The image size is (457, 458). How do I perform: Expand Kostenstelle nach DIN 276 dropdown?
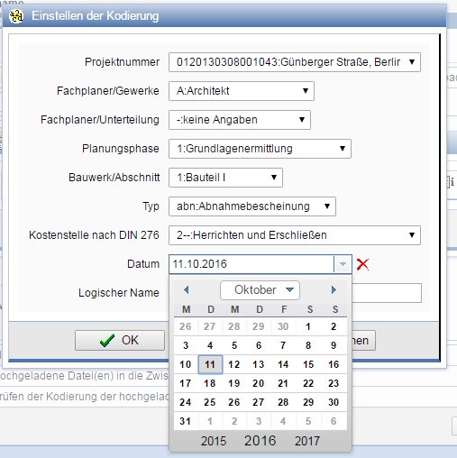click(x=295, y=235)
